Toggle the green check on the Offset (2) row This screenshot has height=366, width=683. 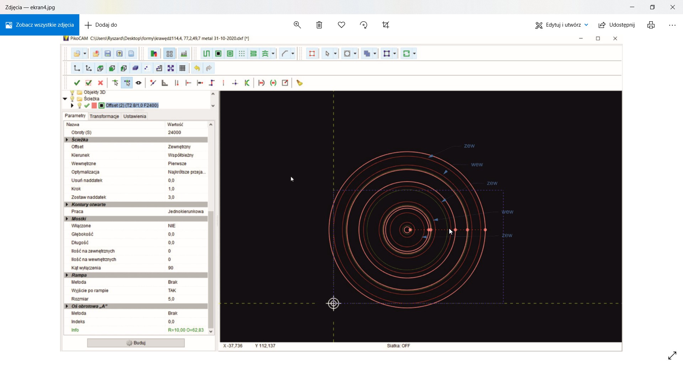(x=87, y=106)
